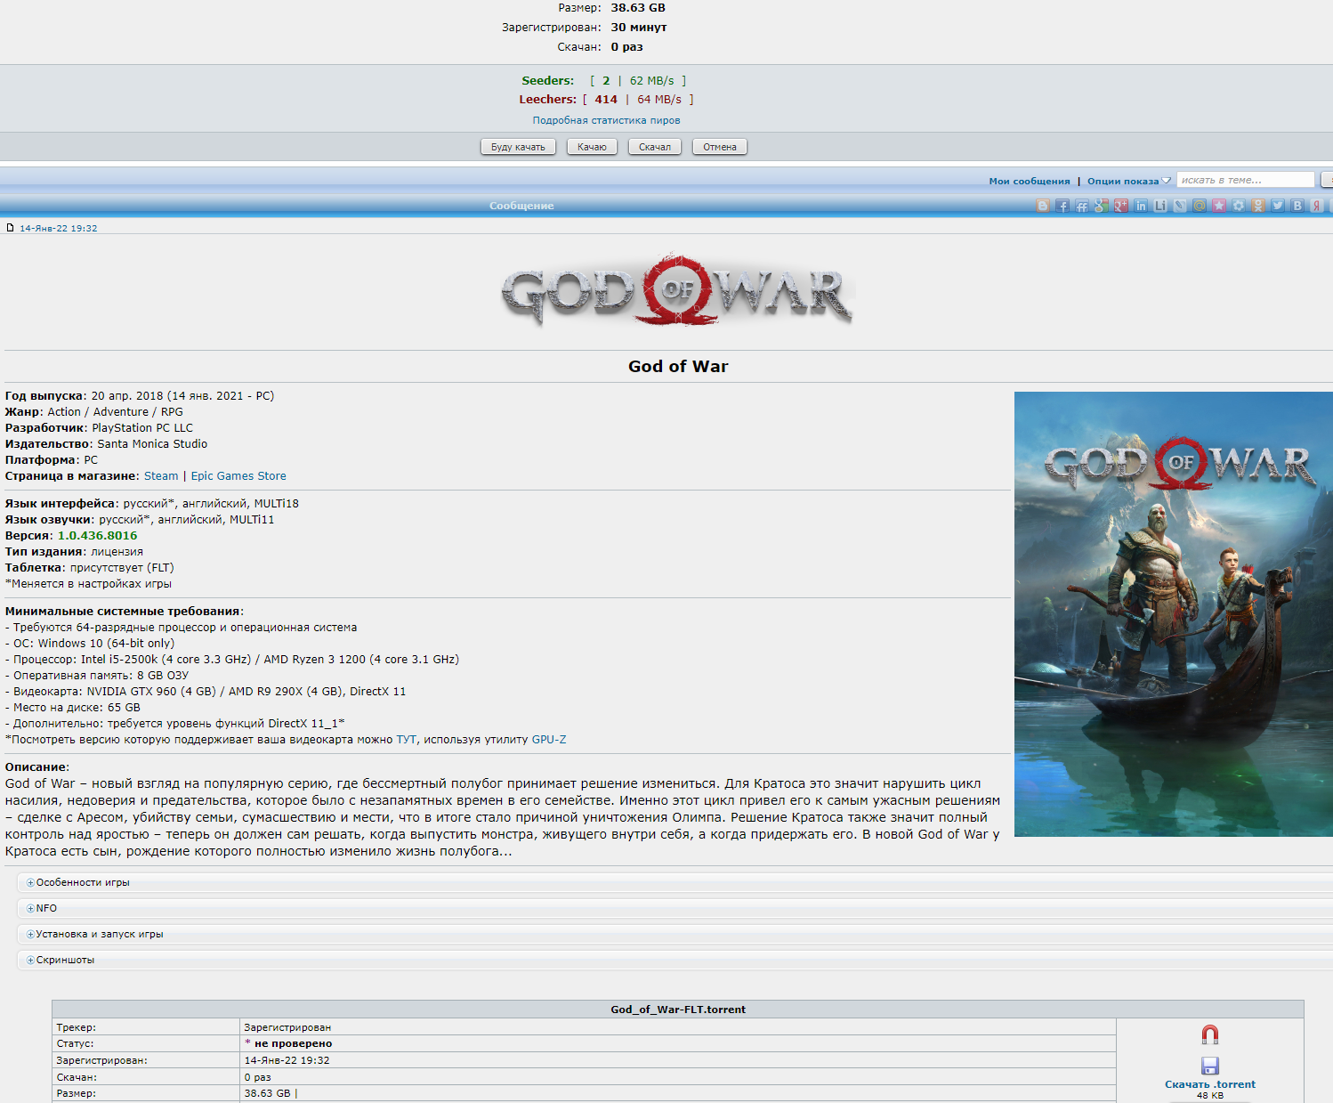
Task: Click the Yandex 'Я' share icon
Action: pyautogui.click(x=1317, y=206)
